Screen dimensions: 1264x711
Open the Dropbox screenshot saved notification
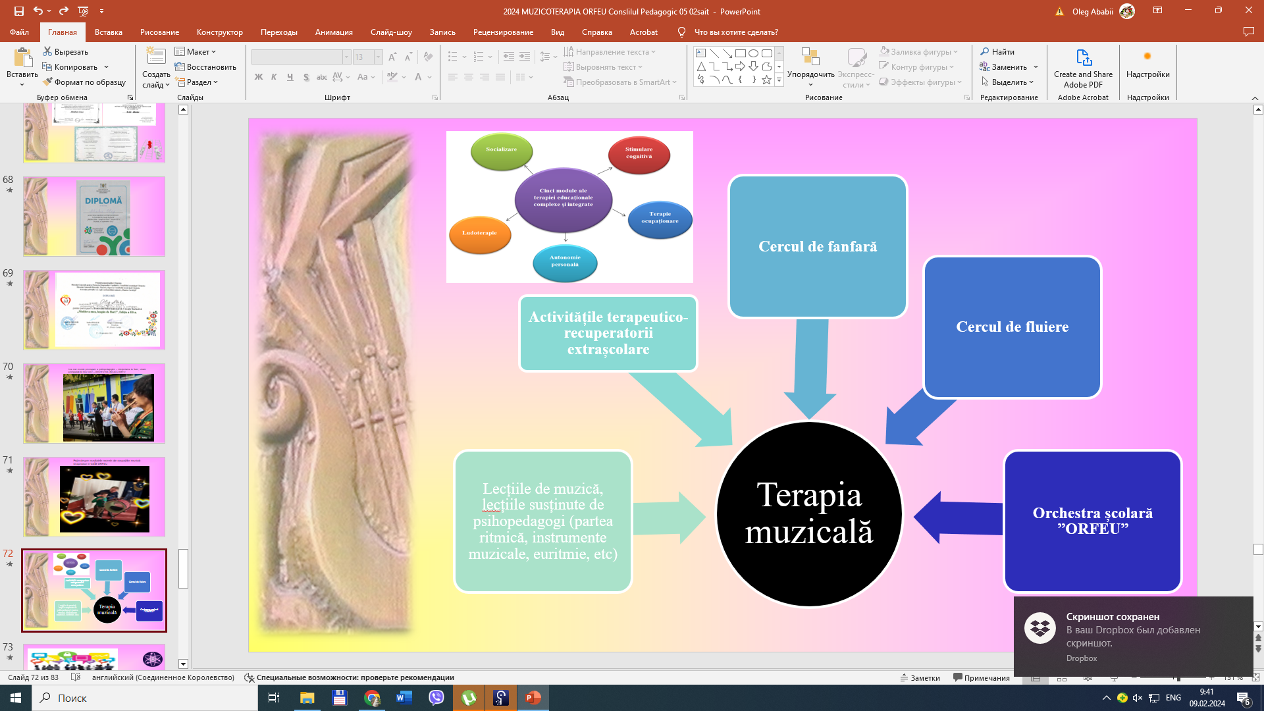(1133, 637)
